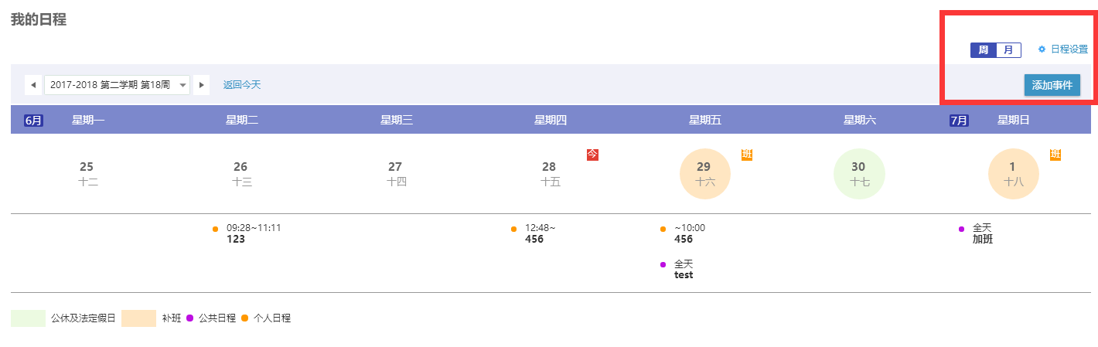Click the 补班 legend color swatch
1098x347 pixels.
[139, 318]
